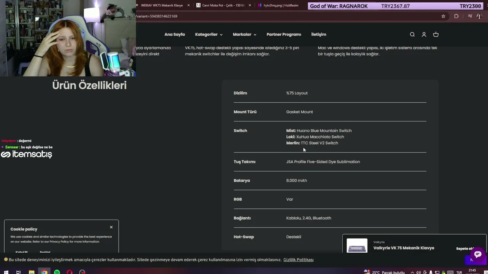This screenshot has width=488, height=274.
Task: Expand the Markalar dropdown menu
Action: 244,34
